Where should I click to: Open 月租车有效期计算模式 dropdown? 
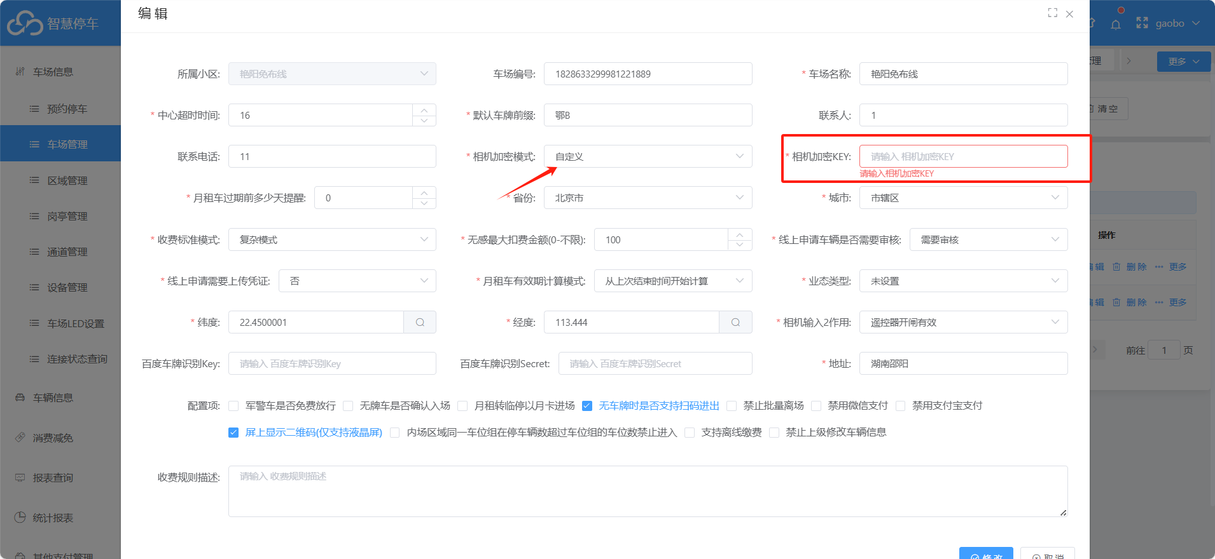click(673, 281)
